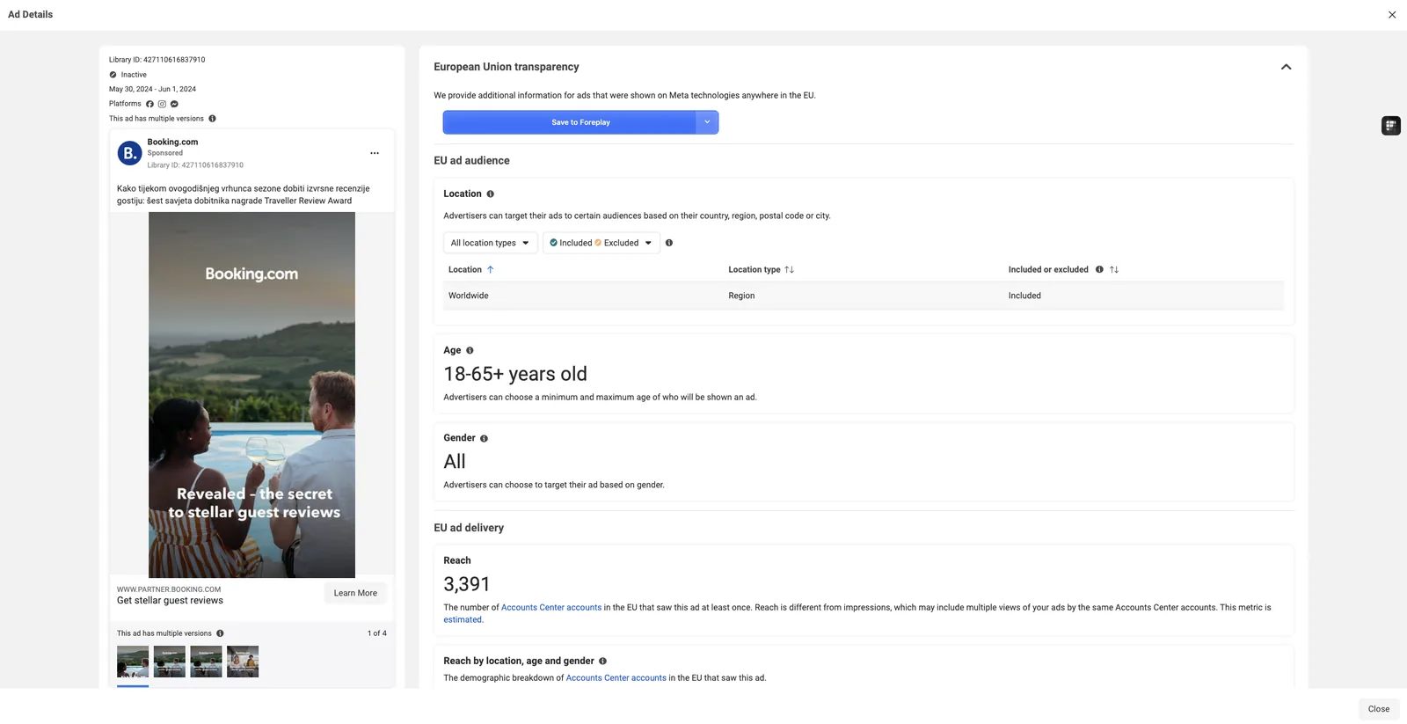The height and width of the screenshot is (724, 1407).
Task: Click info icon next to Included Excluded filter
Action: [x=669, y=243]
